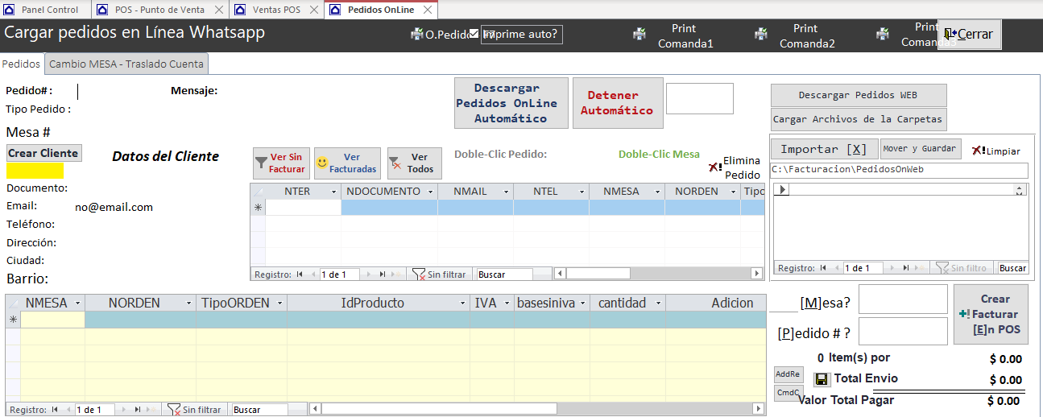Click the O.Pedido printer icon
Screen dimensions: 1043x417
416,35
